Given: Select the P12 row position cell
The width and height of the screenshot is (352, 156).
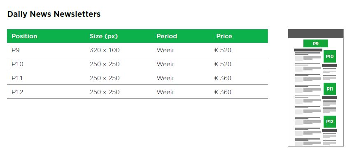Looking at the screenshot, I should [18, 92].
